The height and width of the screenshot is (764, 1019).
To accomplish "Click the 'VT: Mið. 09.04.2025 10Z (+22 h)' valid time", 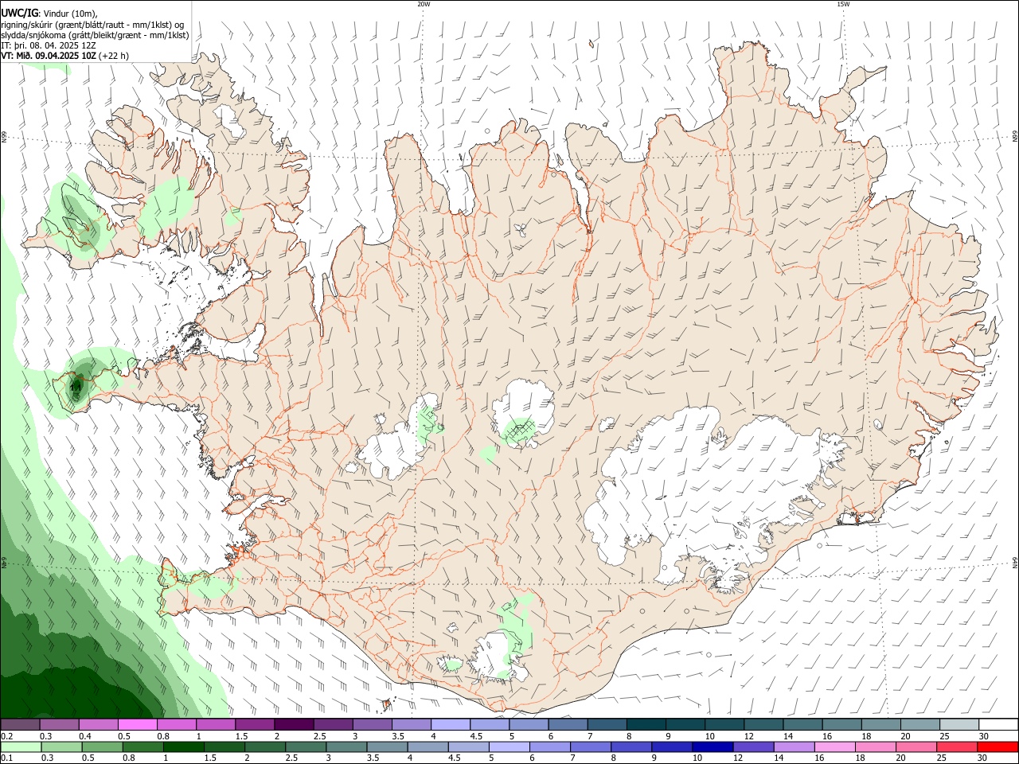I will [64, 56].
